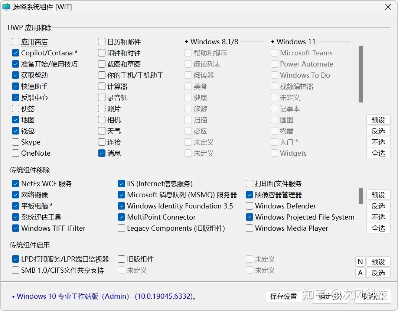Click the 保存设置 button

(x=283, y=296)
